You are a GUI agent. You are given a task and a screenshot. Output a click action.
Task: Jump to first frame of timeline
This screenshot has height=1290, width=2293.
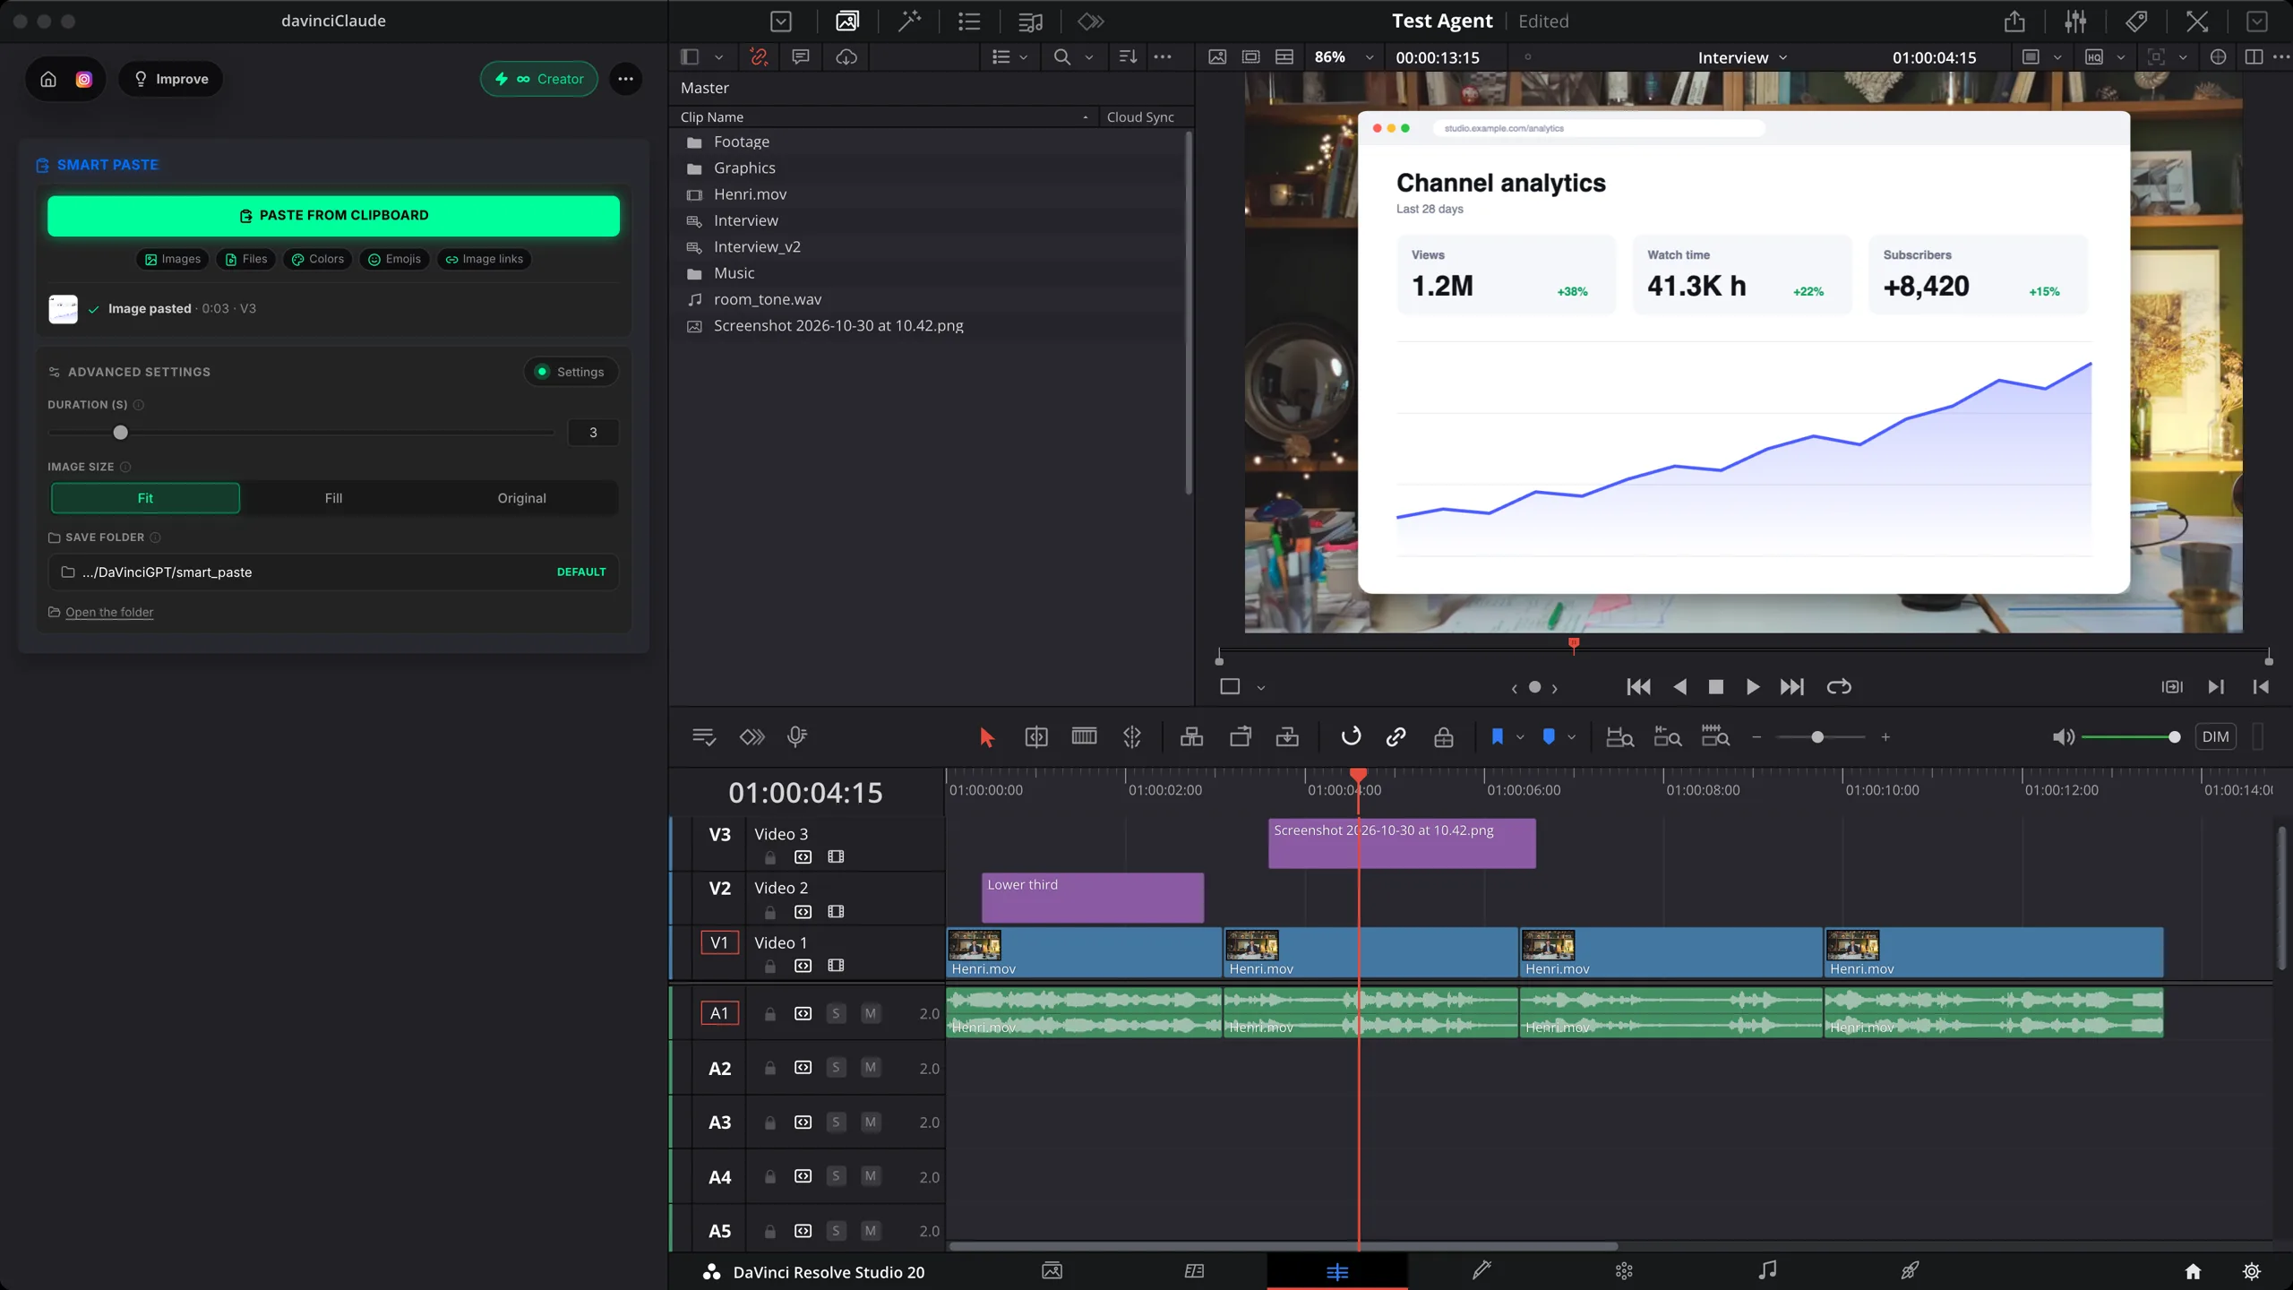pyautogui.click(x=1638, y=687)
